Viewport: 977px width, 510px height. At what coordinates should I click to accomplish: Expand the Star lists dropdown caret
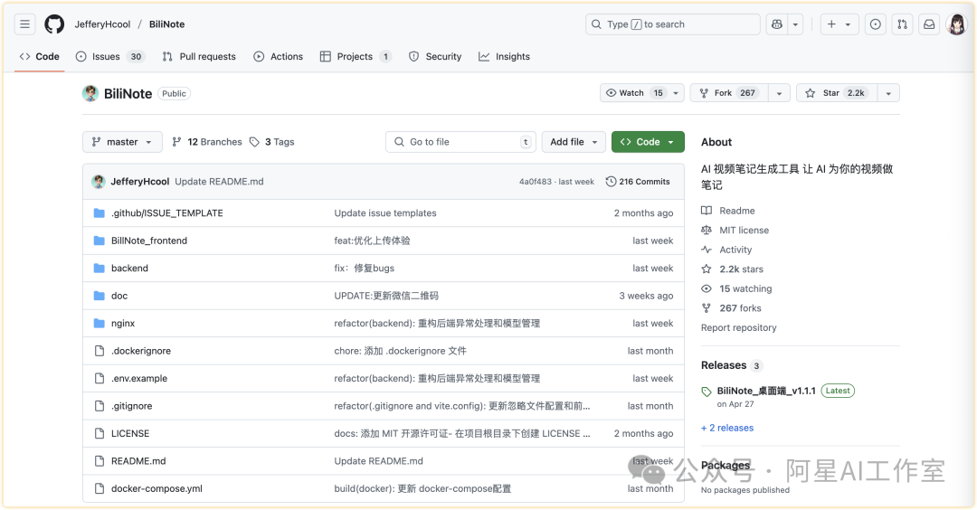(888, 93)
